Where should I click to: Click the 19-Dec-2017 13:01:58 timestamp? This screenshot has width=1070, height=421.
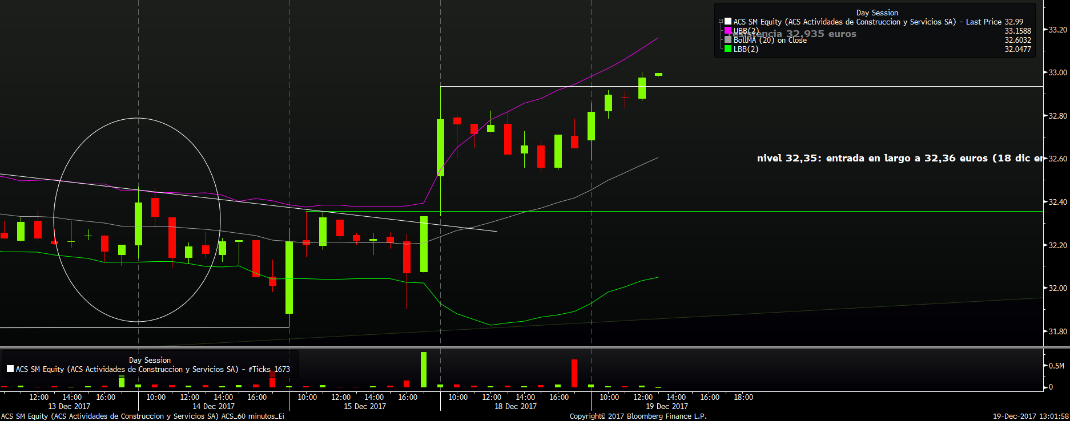1031,416
